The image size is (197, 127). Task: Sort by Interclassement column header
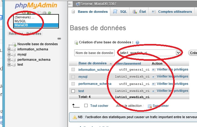(x=128, y=64)
